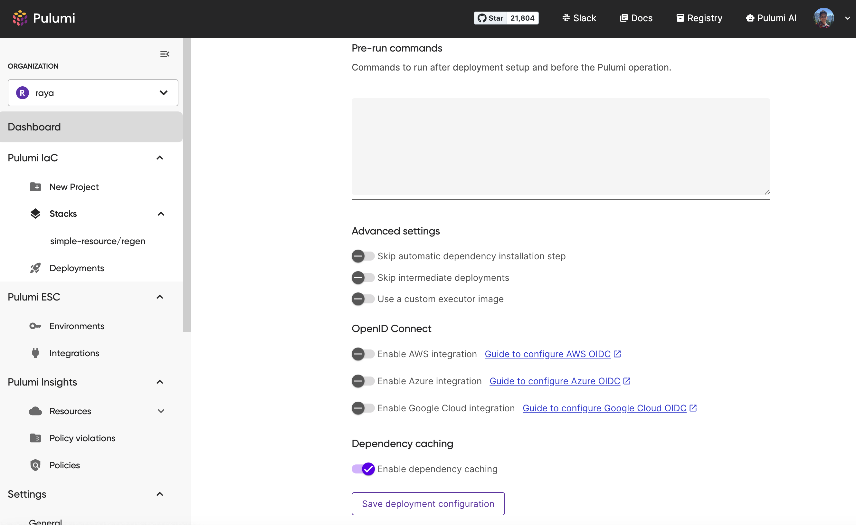Image resolution: width=856 pixels, height=525 pixels.
Task: Click inside the Pre-run commands textarea
Action: click(561, 147)
